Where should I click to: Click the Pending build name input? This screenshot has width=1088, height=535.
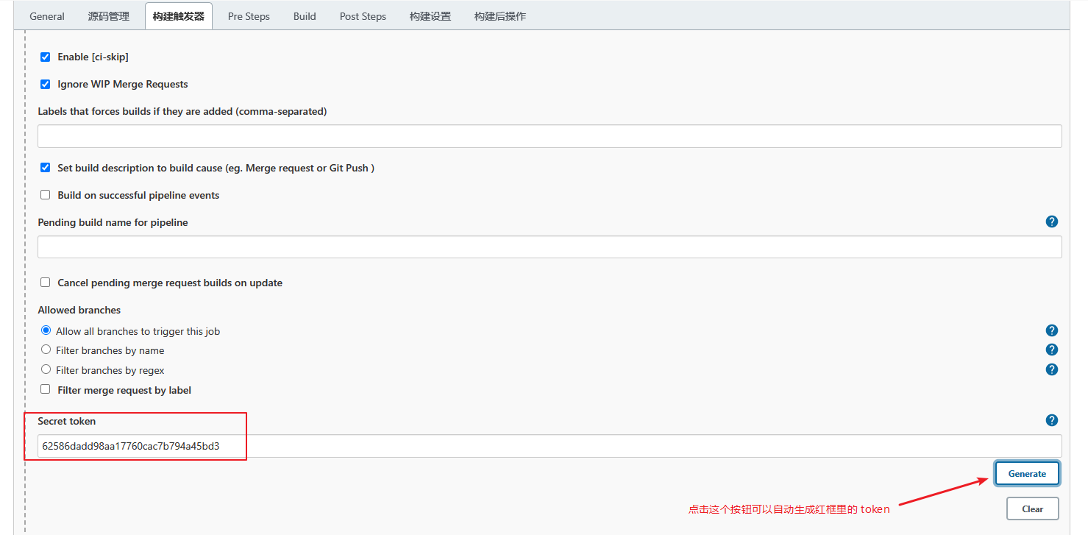point(550,247)
